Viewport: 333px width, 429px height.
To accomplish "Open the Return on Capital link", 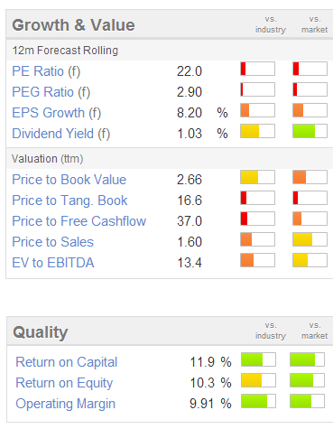I will click(x=67, y=362).
